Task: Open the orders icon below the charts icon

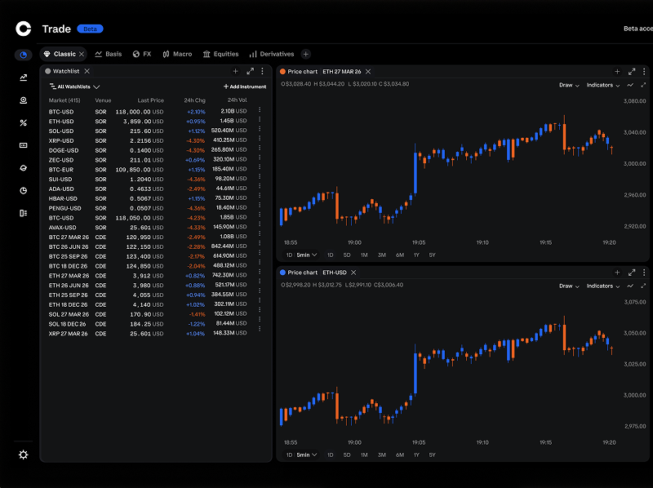Action: [x=22, y=100]
